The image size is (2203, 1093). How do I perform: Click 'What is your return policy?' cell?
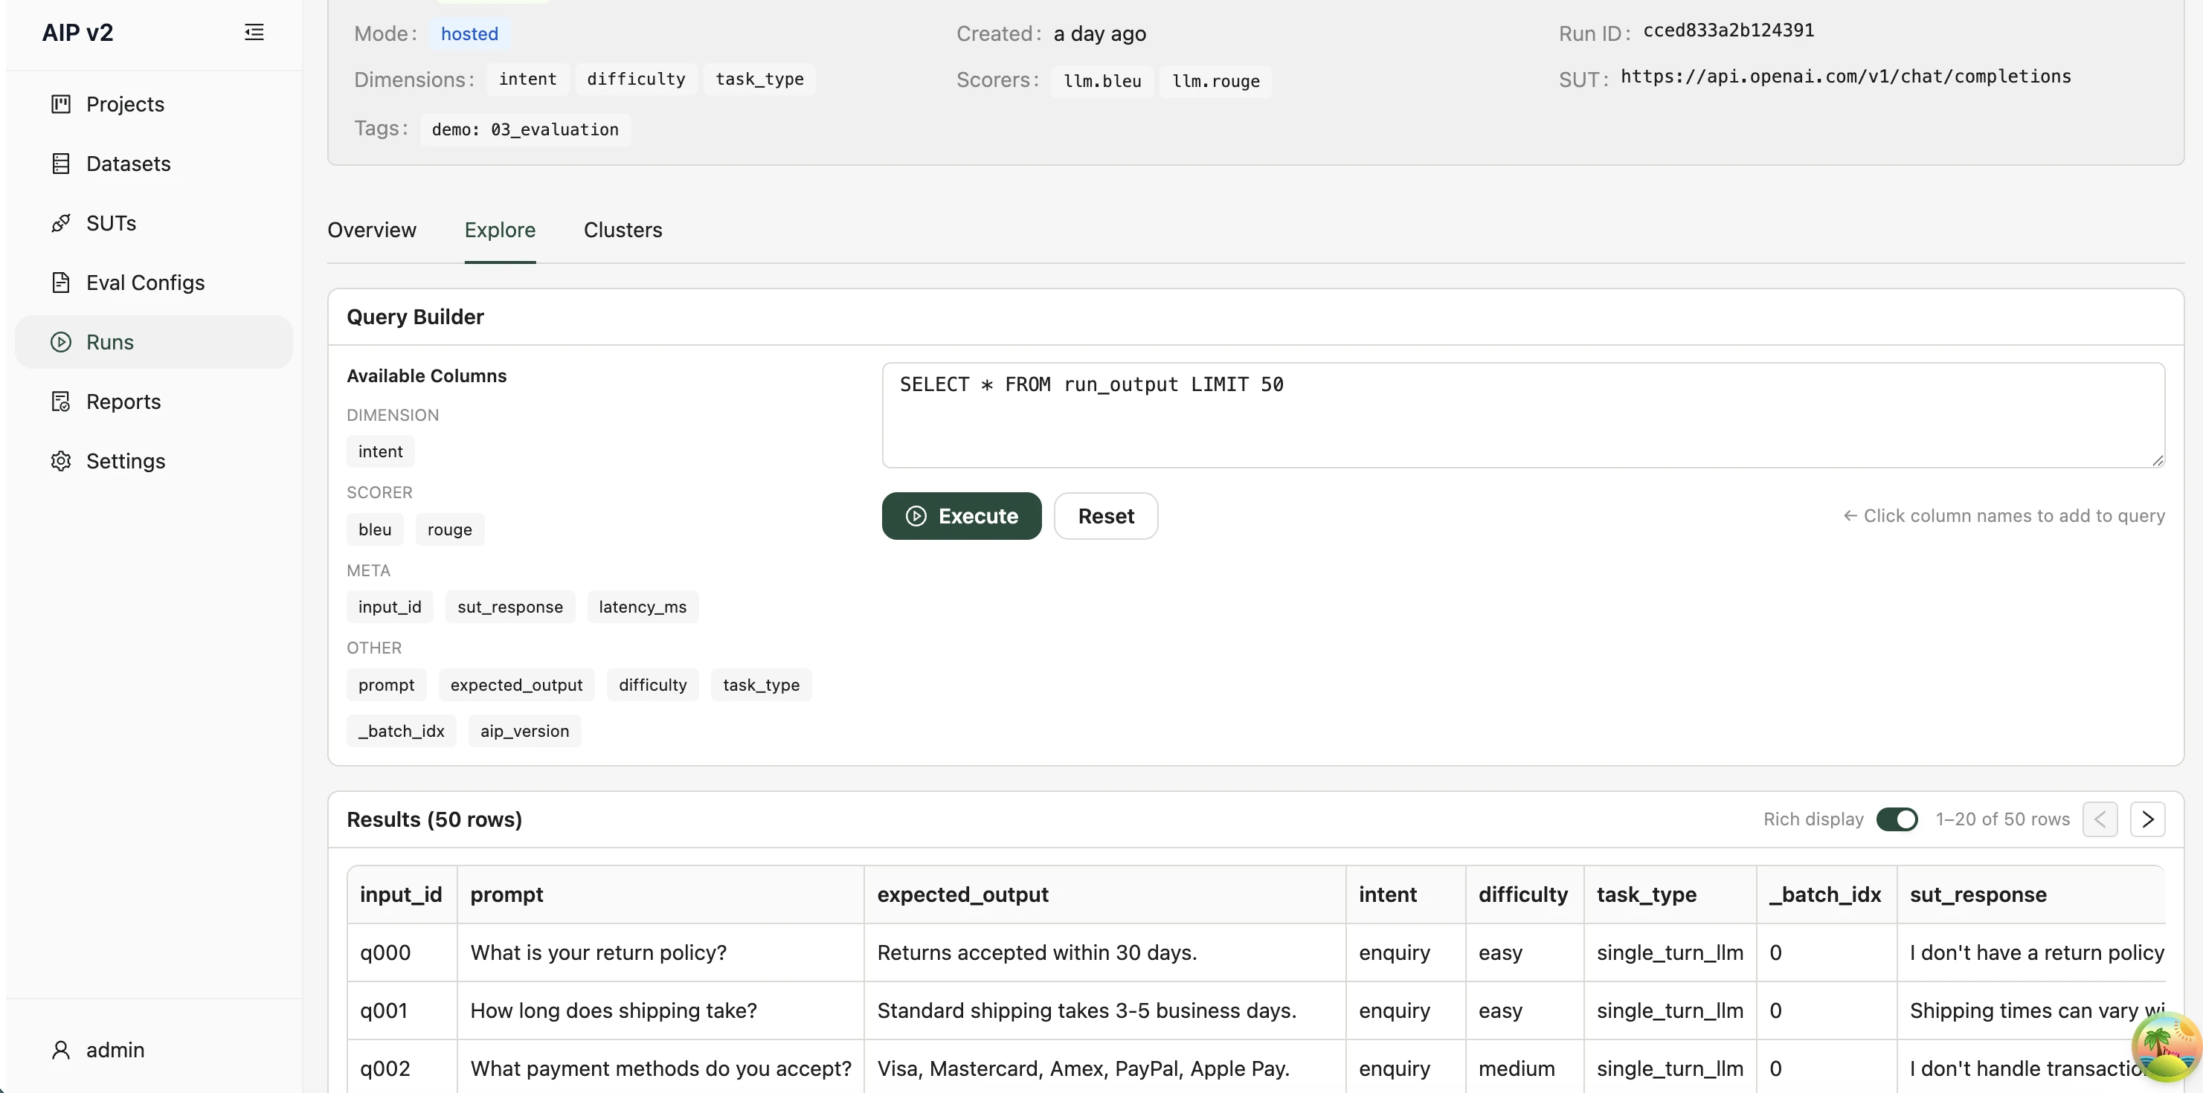click(x=660, y=952)
